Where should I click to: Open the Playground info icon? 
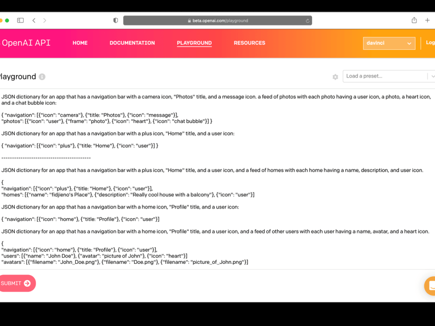(42, 77)
